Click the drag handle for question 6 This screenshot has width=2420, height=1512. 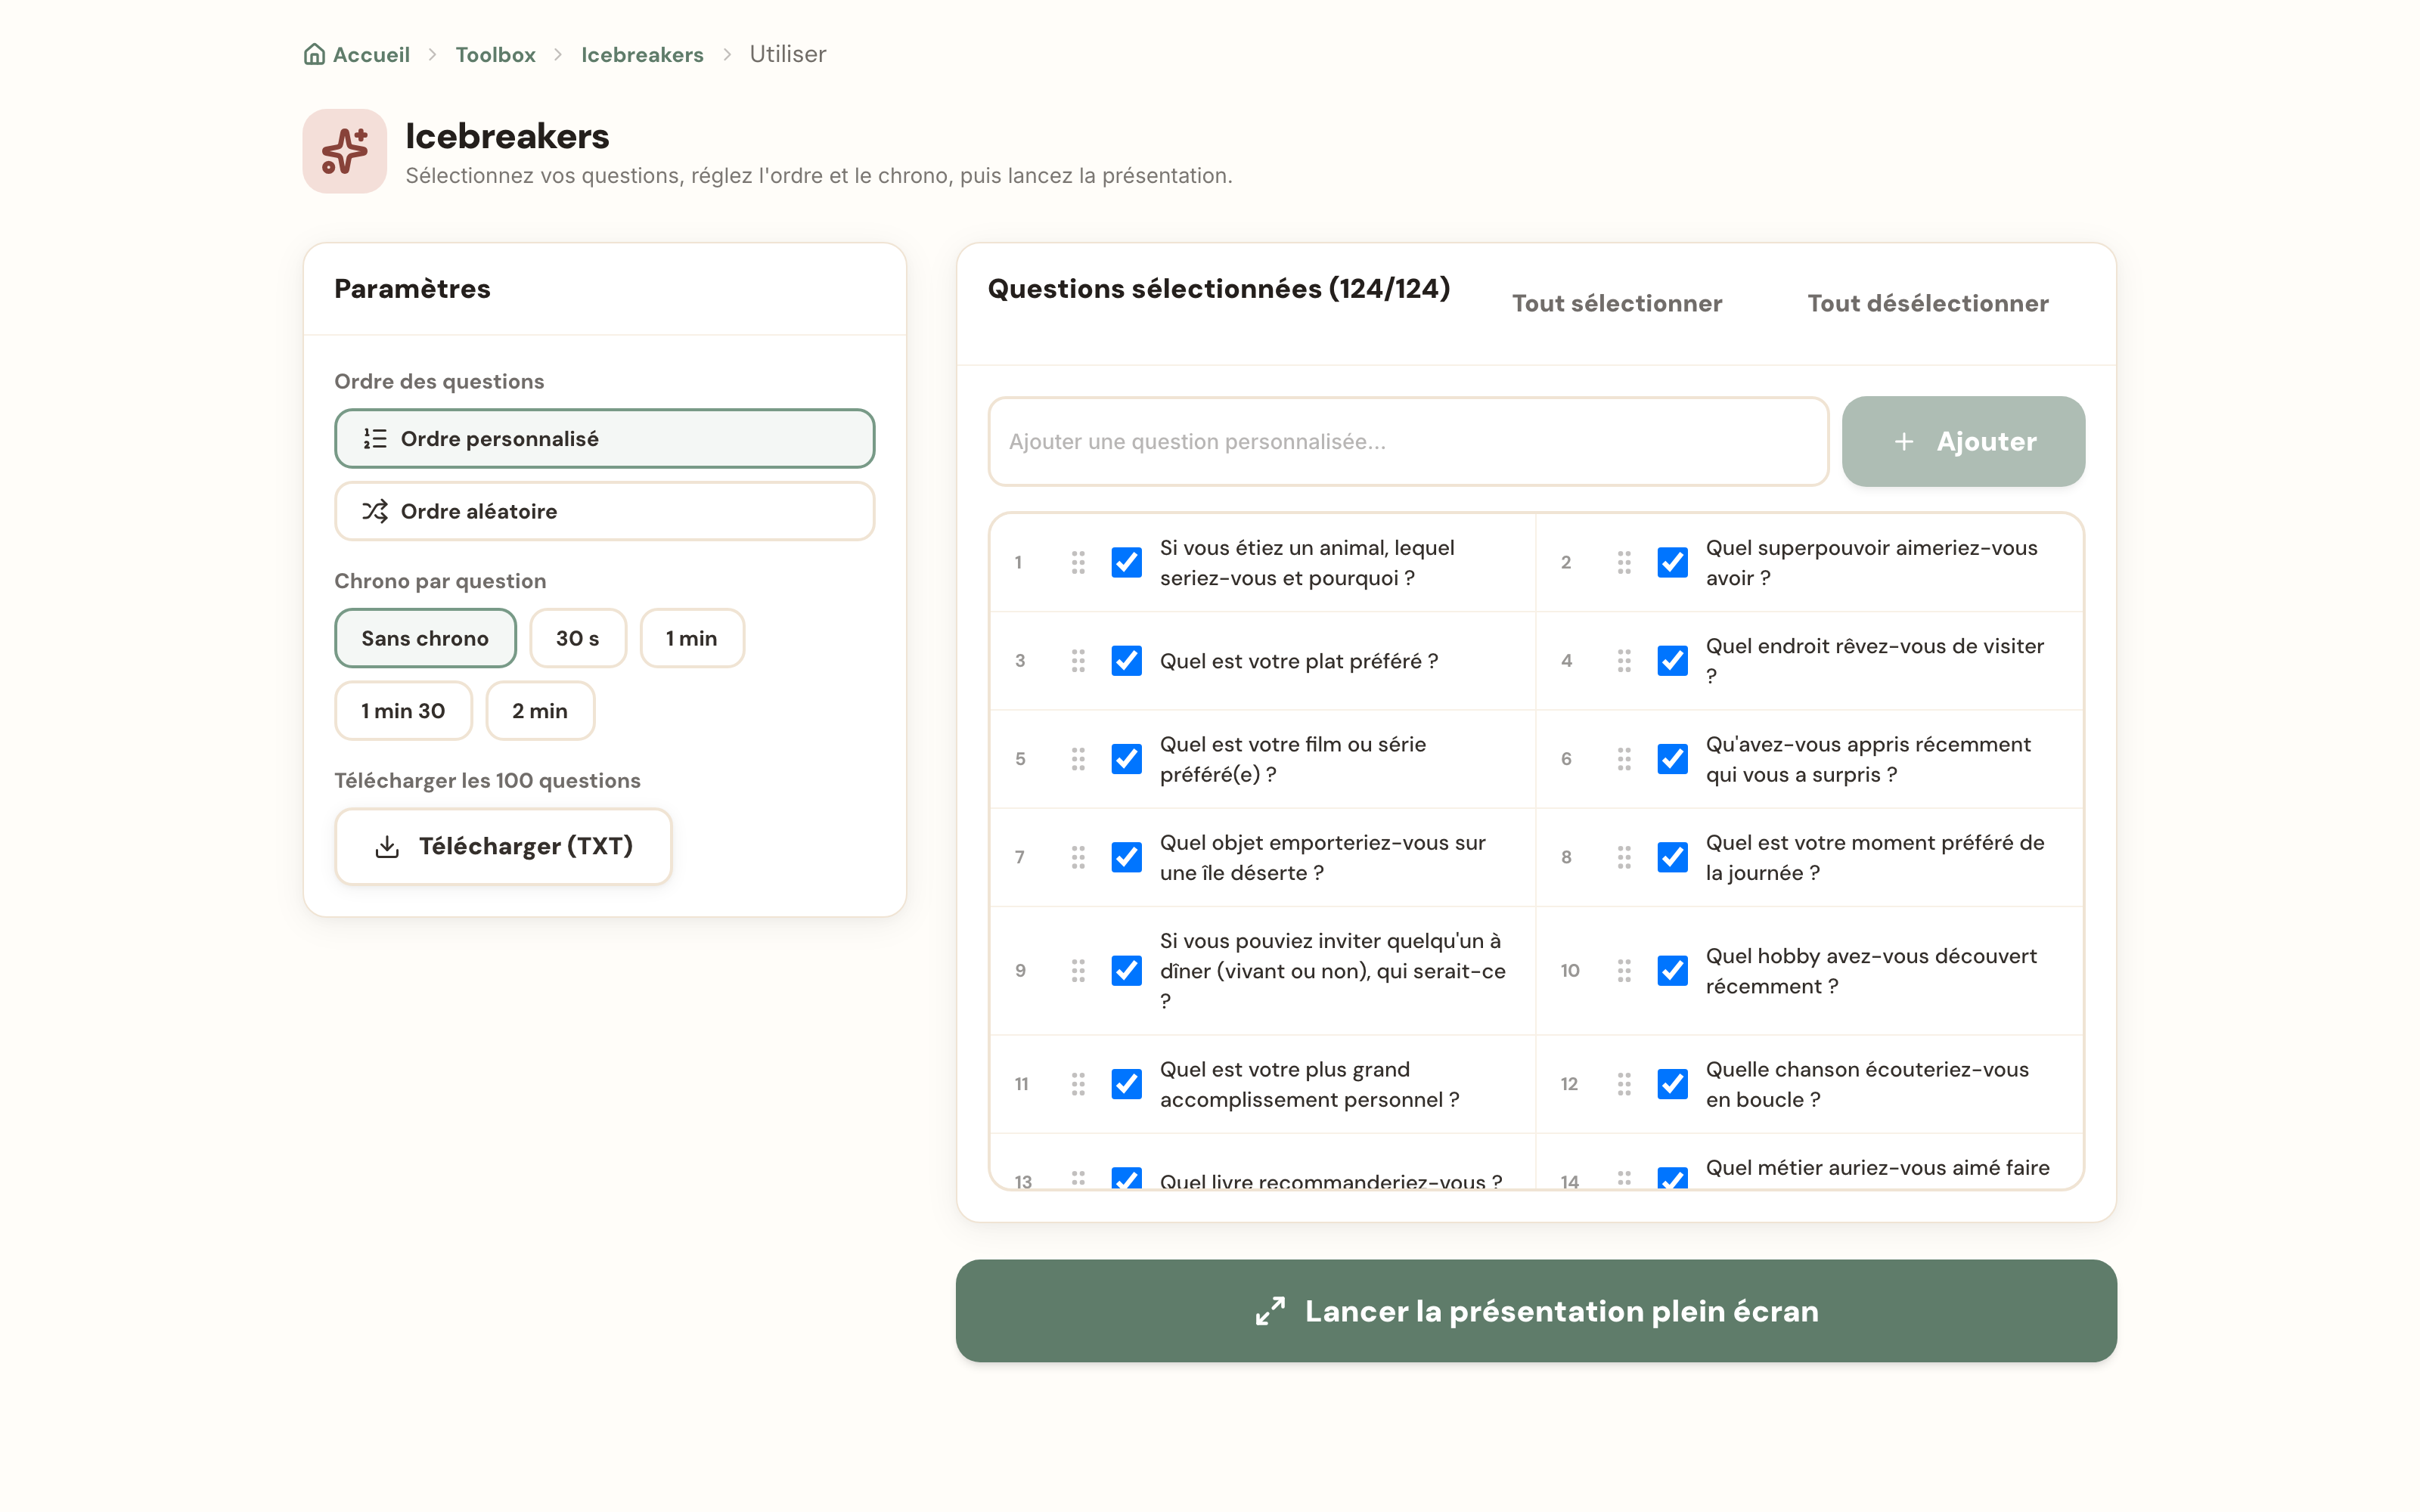click(x=1624, y=759)
